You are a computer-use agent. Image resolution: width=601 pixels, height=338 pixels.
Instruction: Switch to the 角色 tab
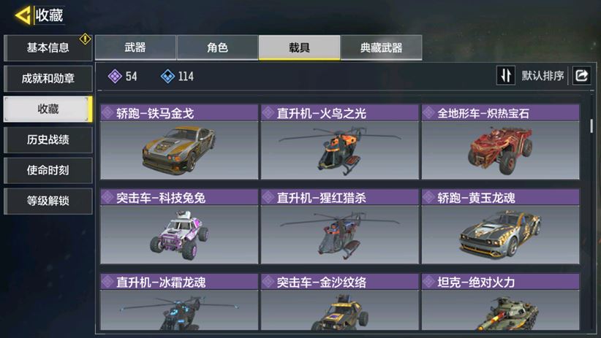pos(217,47)
